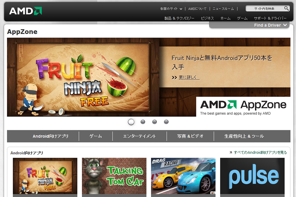Select the second carousel slide dot

click(143, 122)
